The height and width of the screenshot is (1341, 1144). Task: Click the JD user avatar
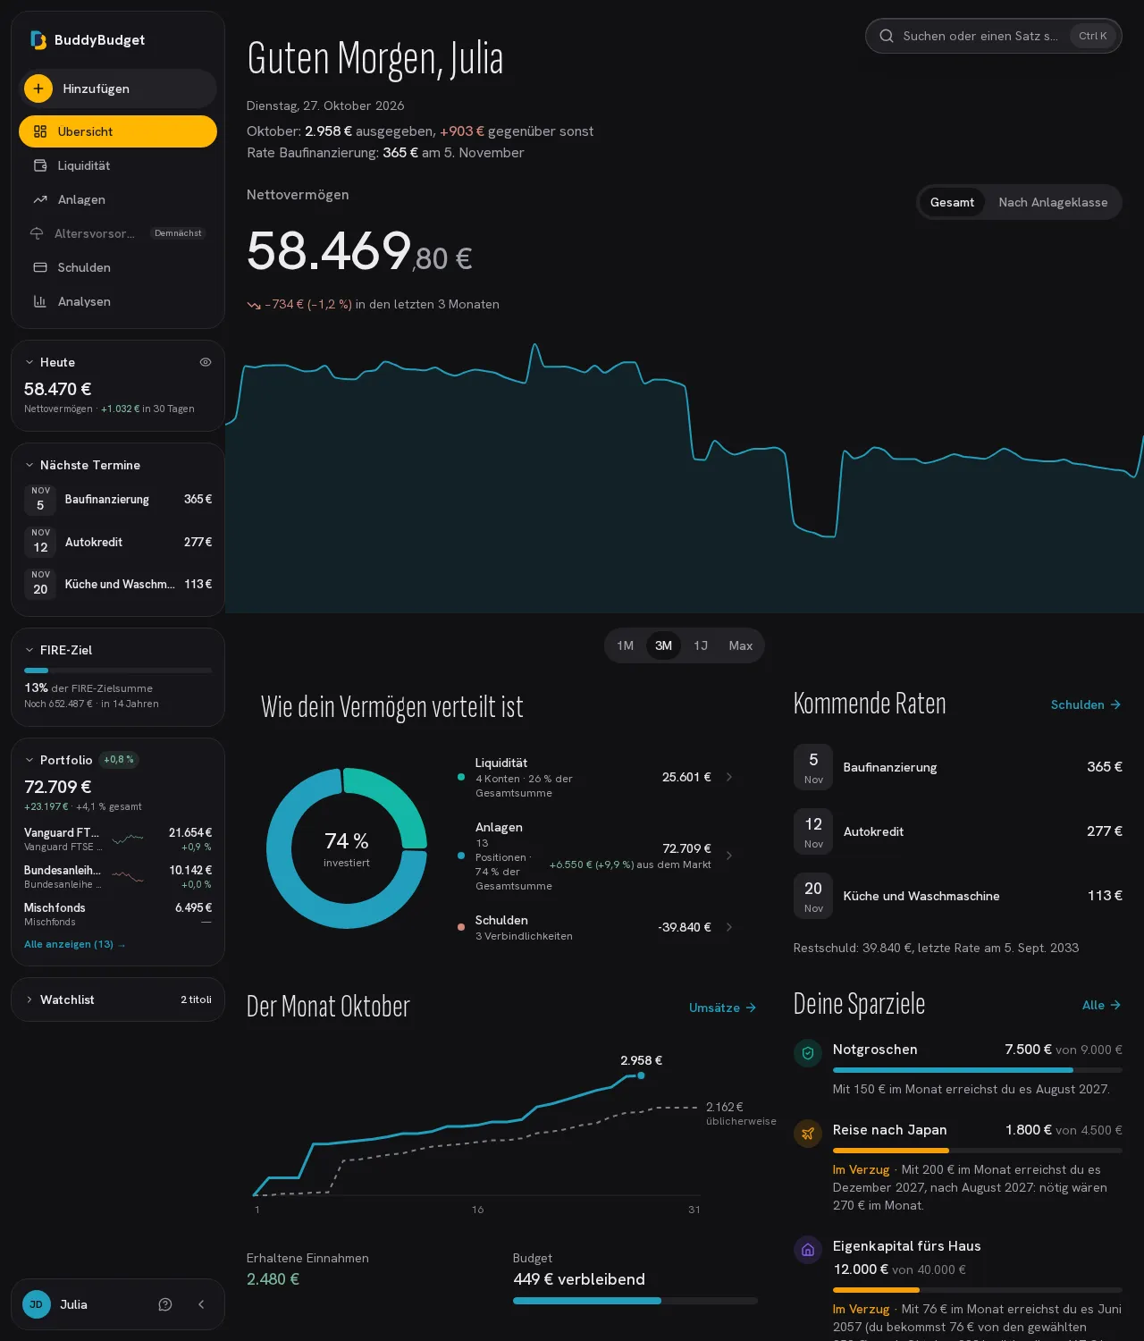tap(37, 1304)
